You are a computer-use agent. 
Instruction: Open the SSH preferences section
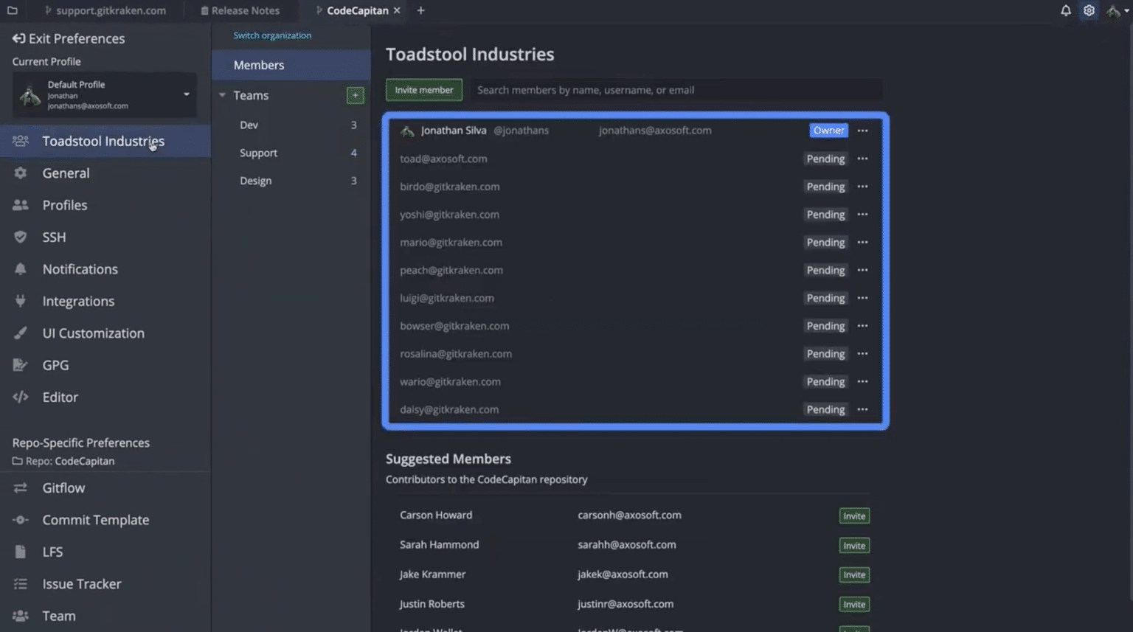[x=54, y=237]
